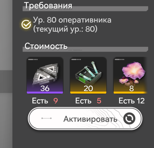Select the pink mushroom material costing 8
This screenshot has width=154, height=148.
pyautogui.click(x=131, y=75)
